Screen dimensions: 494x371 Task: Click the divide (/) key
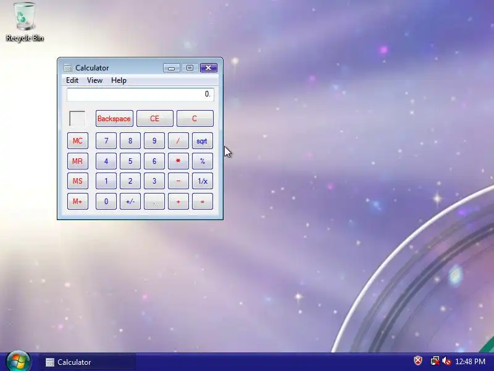pyautogui.click(x=178, y=141)
